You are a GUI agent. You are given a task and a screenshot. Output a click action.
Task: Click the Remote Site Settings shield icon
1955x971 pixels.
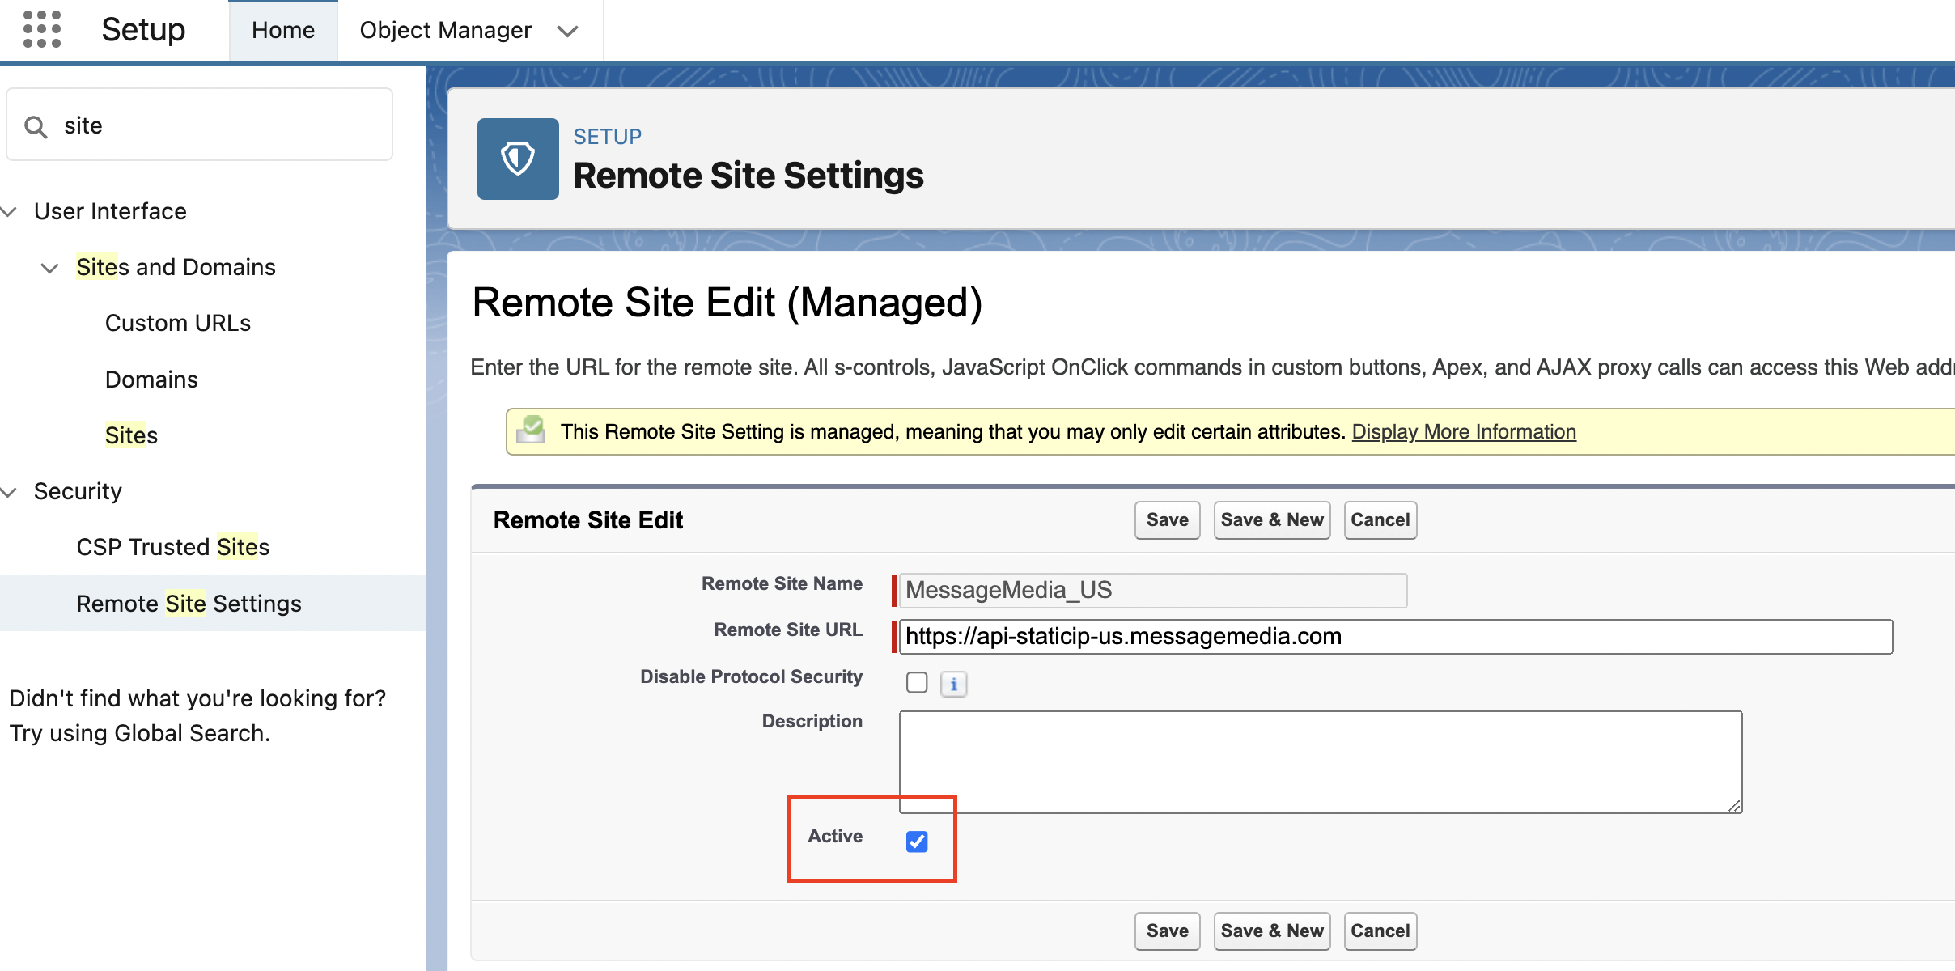click(x=518, y=159)
